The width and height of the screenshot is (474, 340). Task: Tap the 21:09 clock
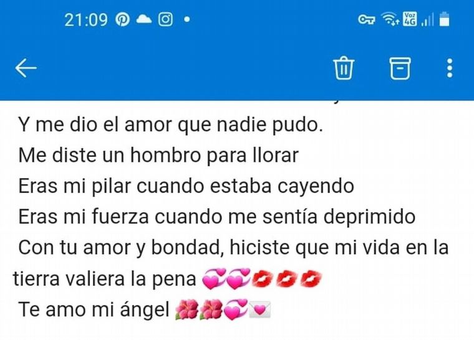point(86,20)
